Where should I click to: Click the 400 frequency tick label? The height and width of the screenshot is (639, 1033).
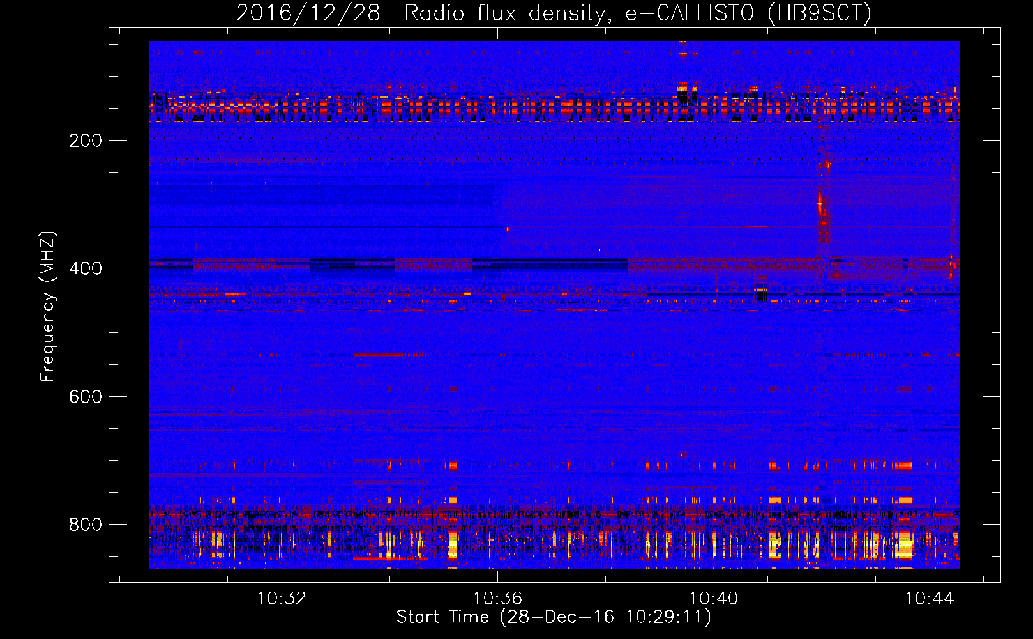(x=86, y=268)
